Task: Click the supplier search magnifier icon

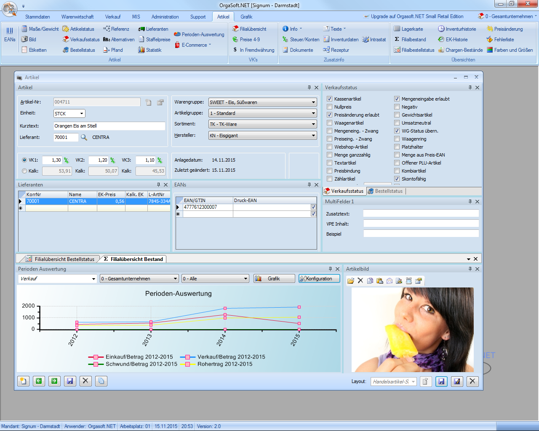Action: coord(84,137)
